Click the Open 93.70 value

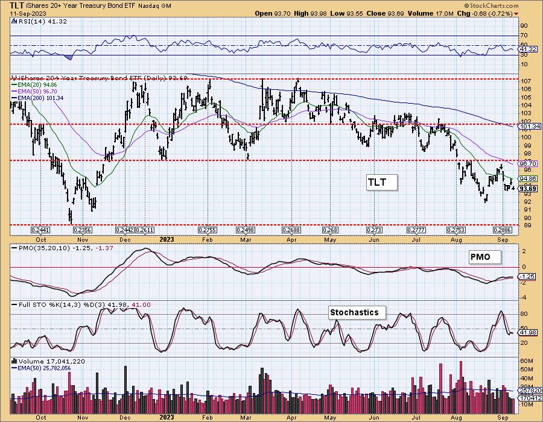273,13
